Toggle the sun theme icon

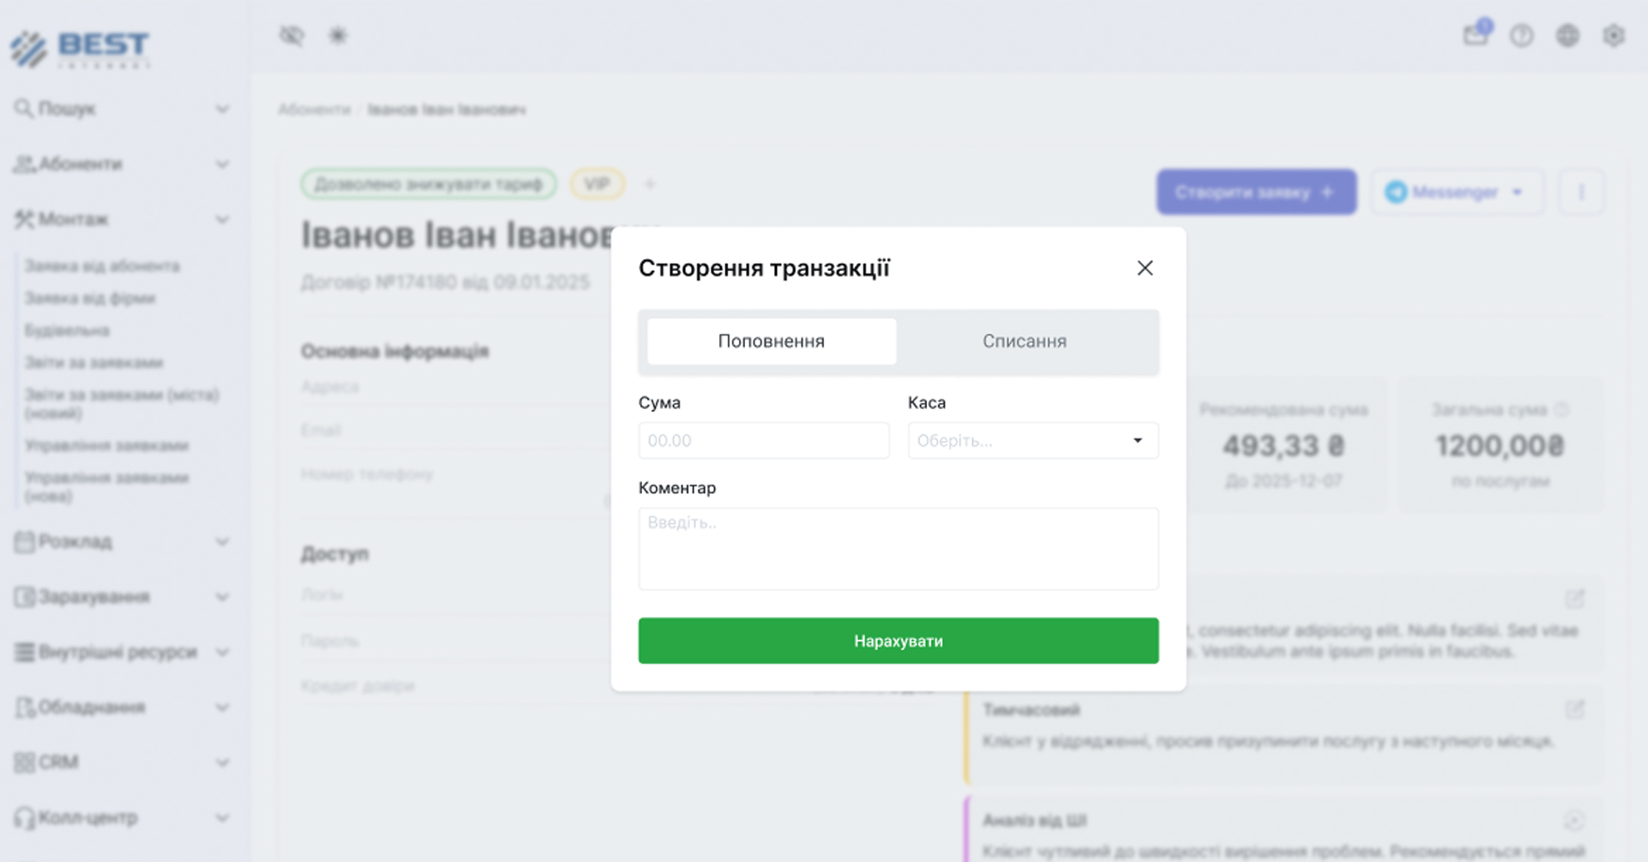click(337, 35)
